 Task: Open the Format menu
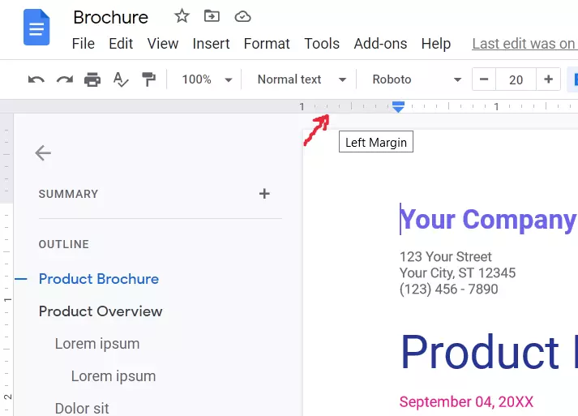pyautogui.click(x=267, y=44)
